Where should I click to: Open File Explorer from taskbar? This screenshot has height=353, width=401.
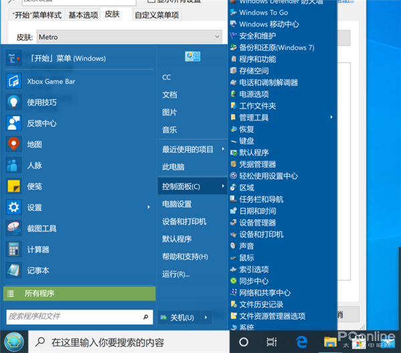(330, 342)
